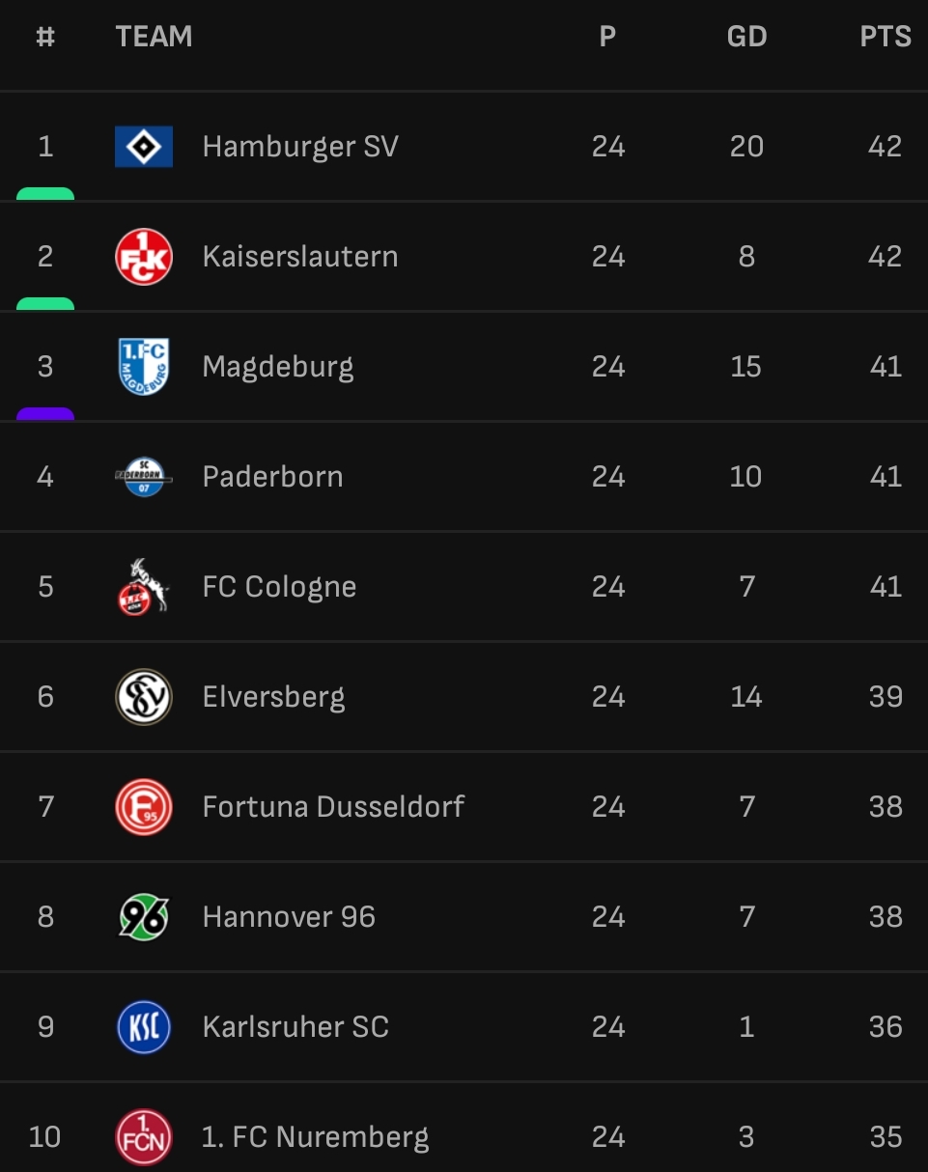Screen dimensions: 928x1172
Task: Open the Kaiserslautern team link
Action: coord(300,257)
